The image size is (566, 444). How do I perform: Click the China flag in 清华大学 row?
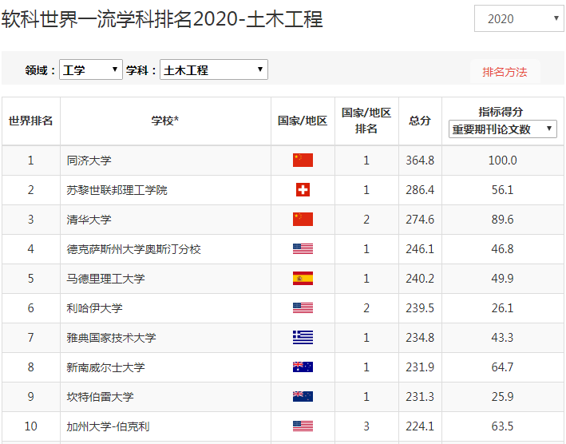303,219
